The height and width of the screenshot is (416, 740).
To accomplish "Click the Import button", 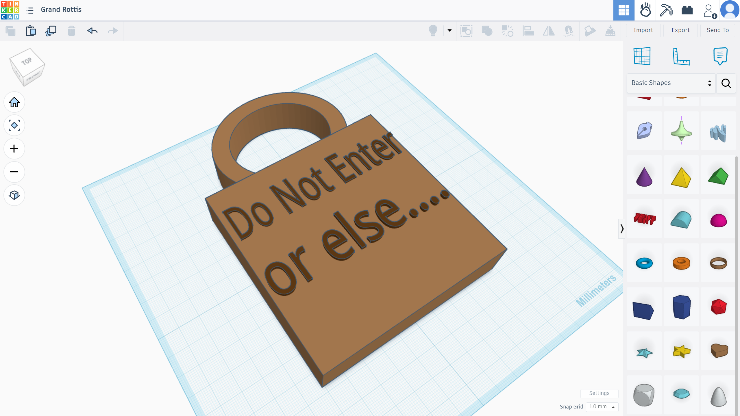I will (x=643, y=30).
